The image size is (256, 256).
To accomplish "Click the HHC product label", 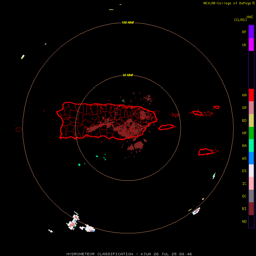I will tap(250, 17).
